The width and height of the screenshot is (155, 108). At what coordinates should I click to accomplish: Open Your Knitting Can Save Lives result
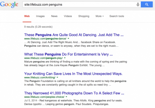[x=73, y=74]
